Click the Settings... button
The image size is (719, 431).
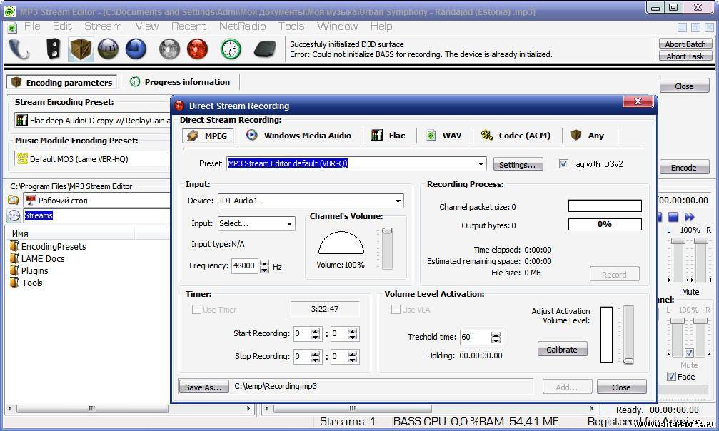pos(518,165)
